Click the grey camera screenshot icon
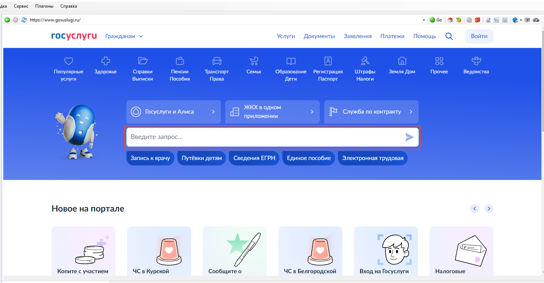 pos(527,20)
